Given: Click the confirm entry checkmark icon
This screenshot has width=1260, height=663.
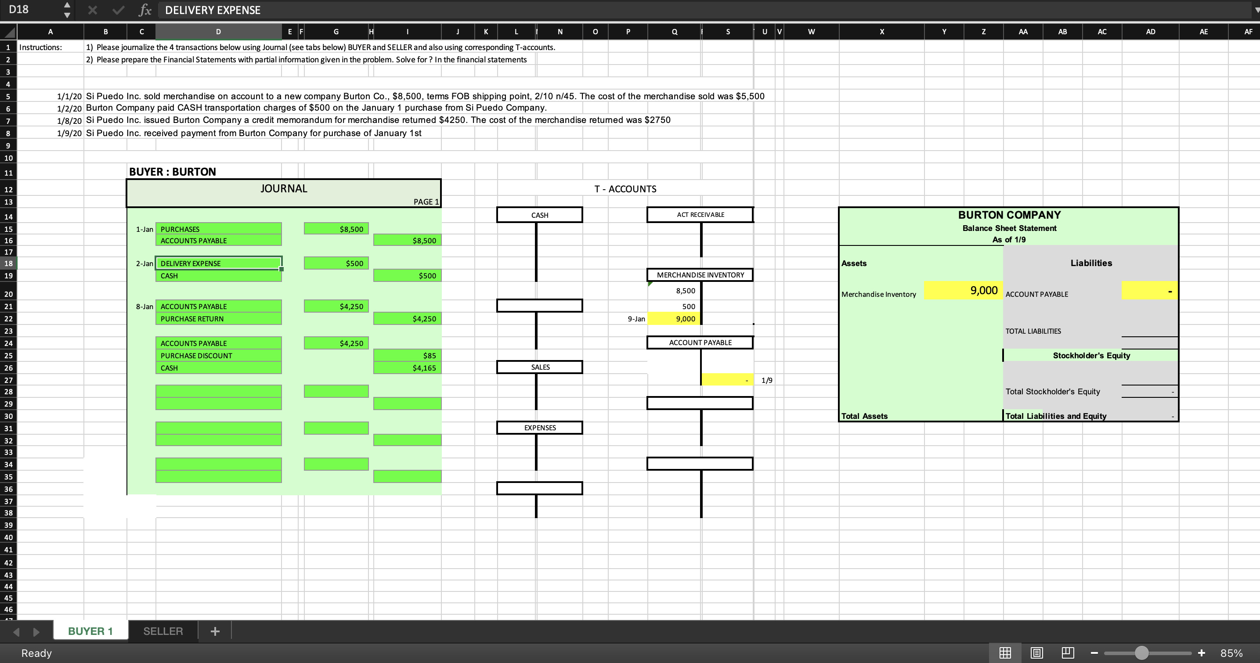Looking at the screenshot, I should pos(118,10).
